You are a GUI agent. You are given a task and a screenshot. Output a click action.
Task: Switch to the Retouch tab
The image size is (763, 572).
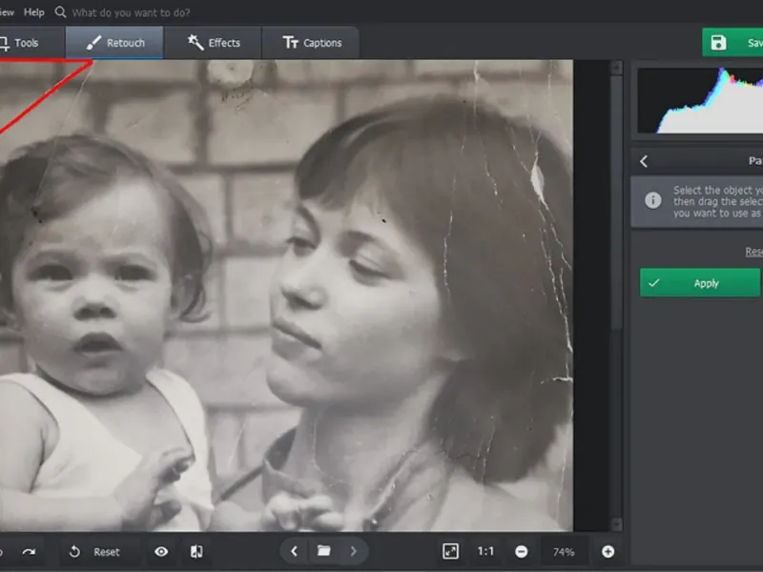[x=114, y=43]
